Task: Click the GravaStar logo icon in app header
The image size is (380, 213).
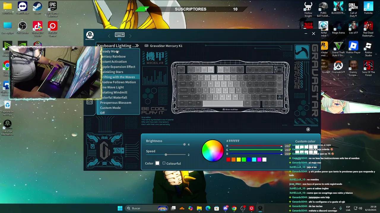Action: (90, 35)
